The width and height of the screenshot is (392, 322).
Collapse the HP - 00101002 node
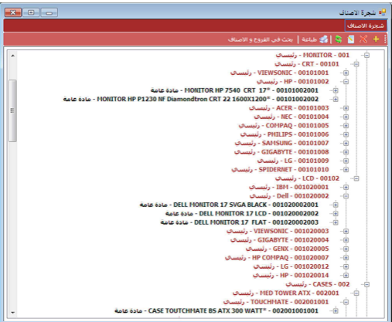tap(346, 82)
